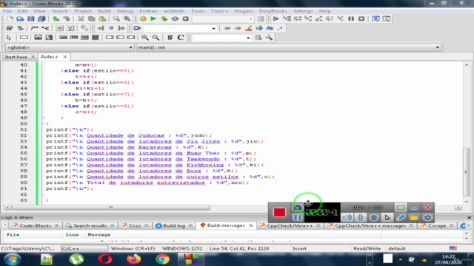
Task: Paste from the clipboard
Action: pos(102,18)
